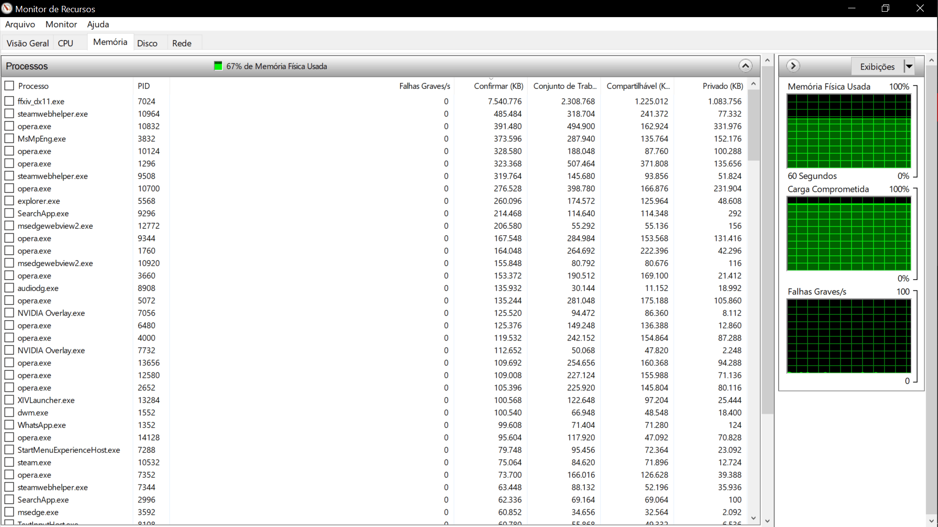Click process list scrollbar down arrow
This screenshot has height=527, width=938.
pyautogui.click(x=754, y=518)
